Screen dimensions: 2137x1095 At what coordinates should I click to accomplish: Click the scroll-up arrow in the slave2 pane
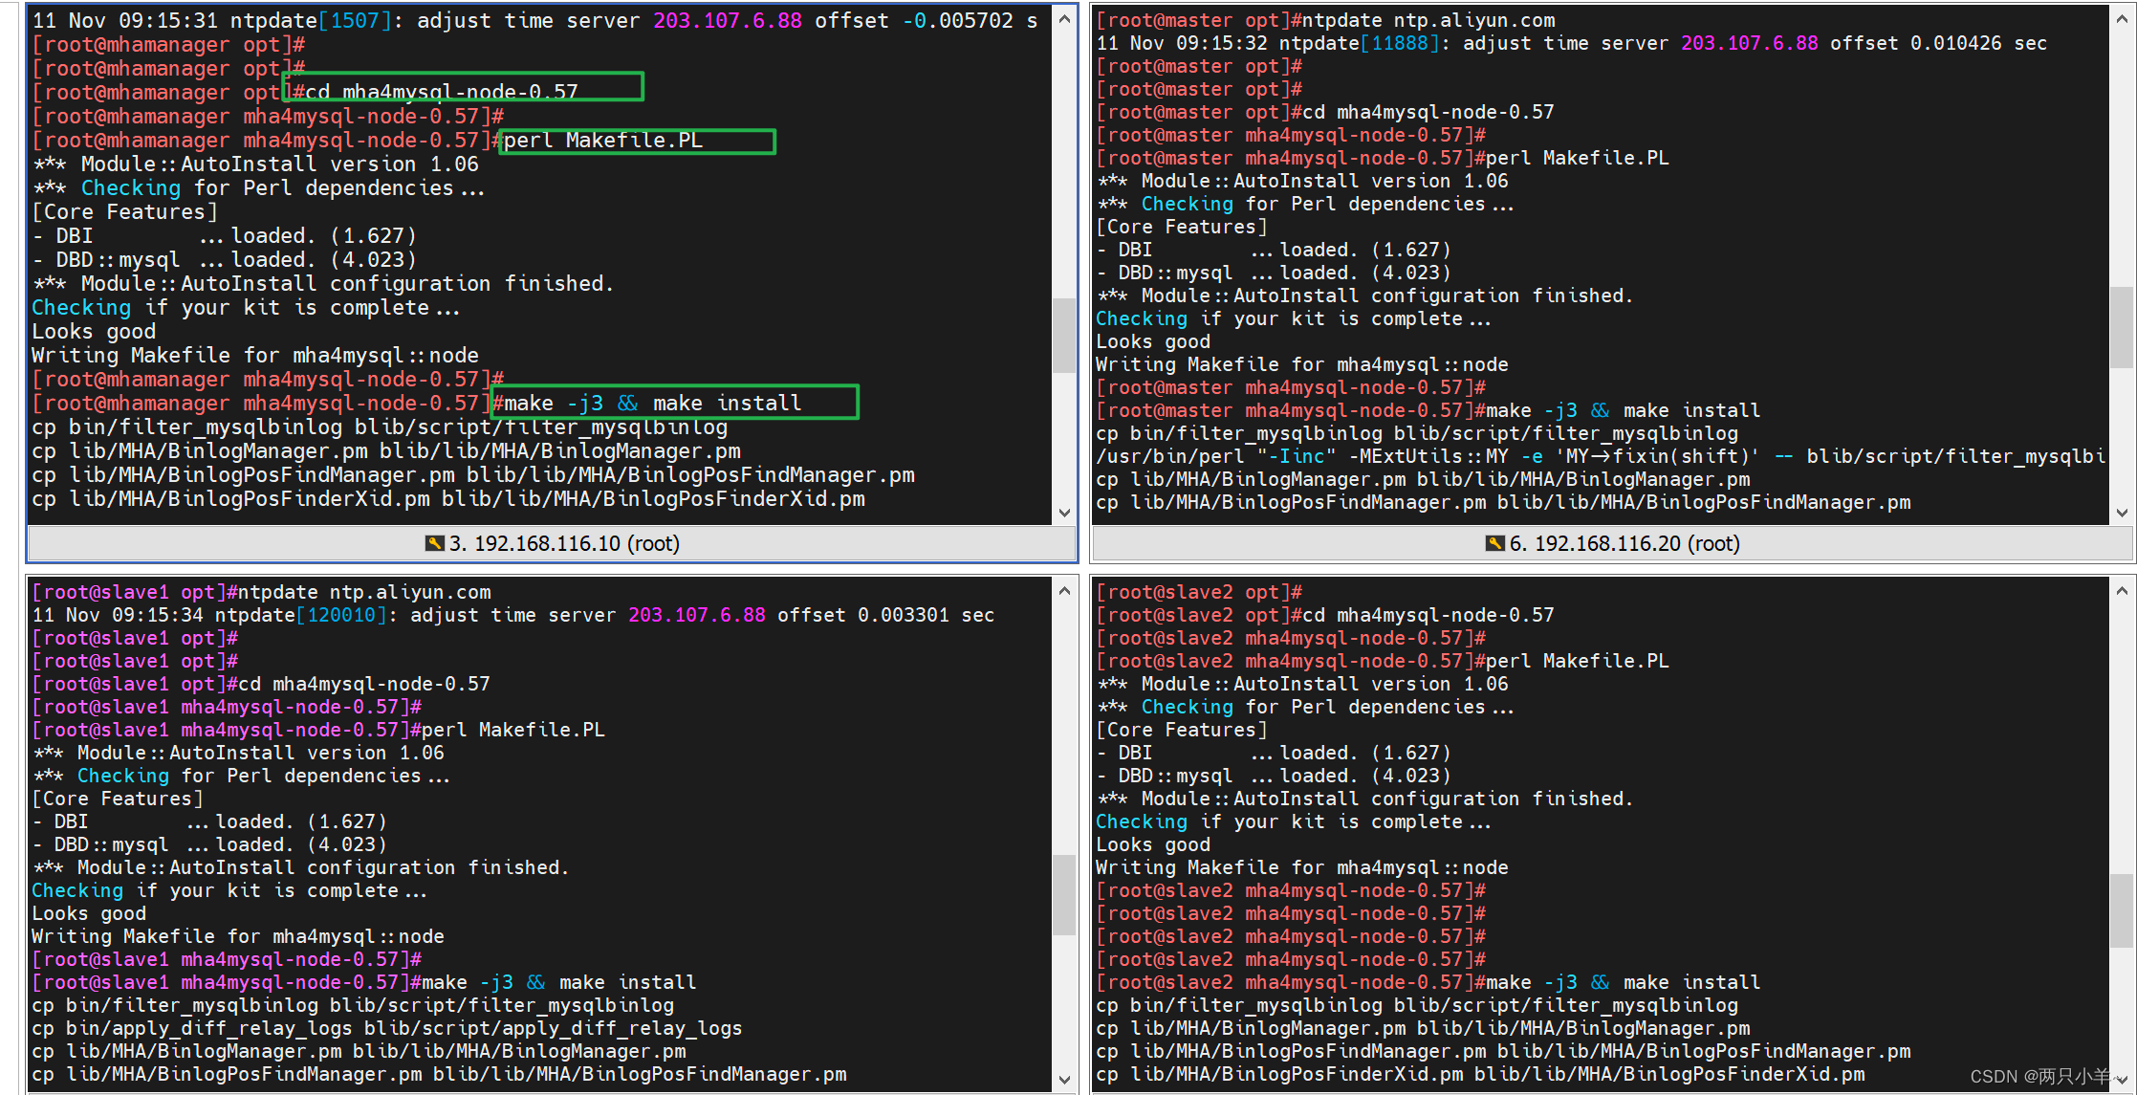2122,591
